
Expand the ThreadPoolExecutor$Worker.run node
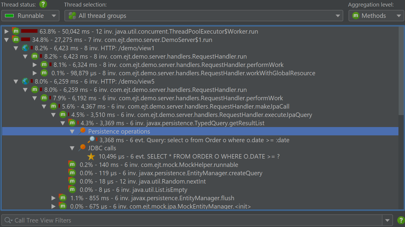tap(7, 31)
